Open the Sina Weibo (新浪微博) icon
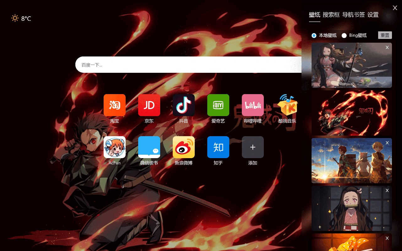 tap(184, 147)
